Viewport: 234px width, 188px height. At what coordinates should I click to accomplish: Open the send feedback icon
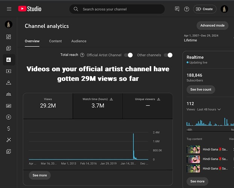click(x=177, y=9)
